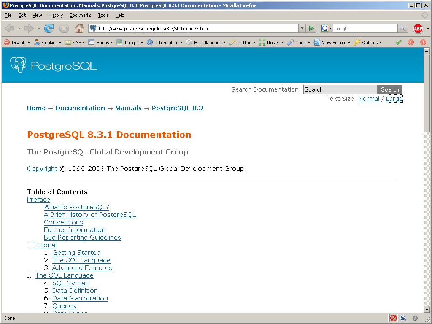Choose search engine via Google G dropdown
This screenshot has height=324, width=432.
pyautogui.click(x=327, y=28)
